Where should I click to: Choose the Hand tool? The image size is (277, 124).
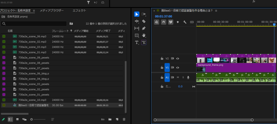[x=144, y=35]
